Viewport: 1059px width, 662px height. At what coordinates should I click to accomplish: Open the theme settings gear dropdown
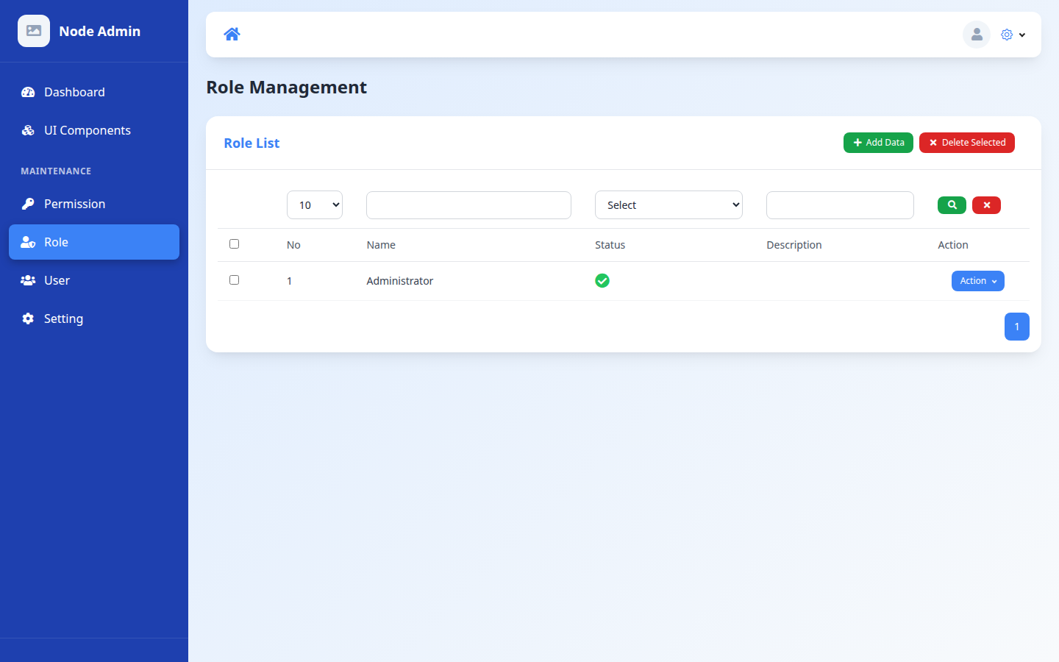[1013, 35]
